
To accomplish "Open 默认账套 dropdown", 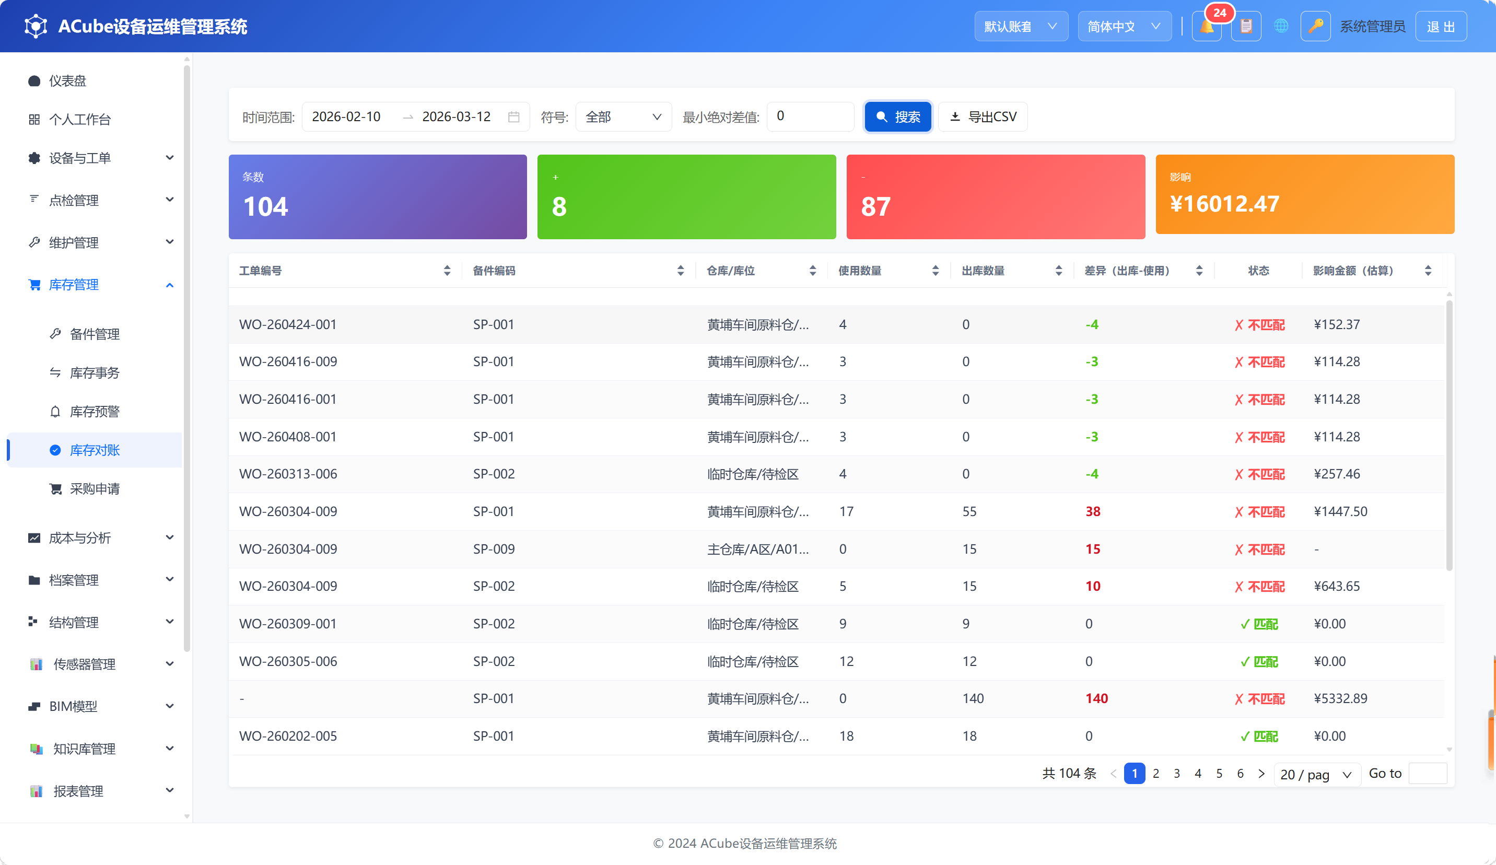I will (1021, 27).
